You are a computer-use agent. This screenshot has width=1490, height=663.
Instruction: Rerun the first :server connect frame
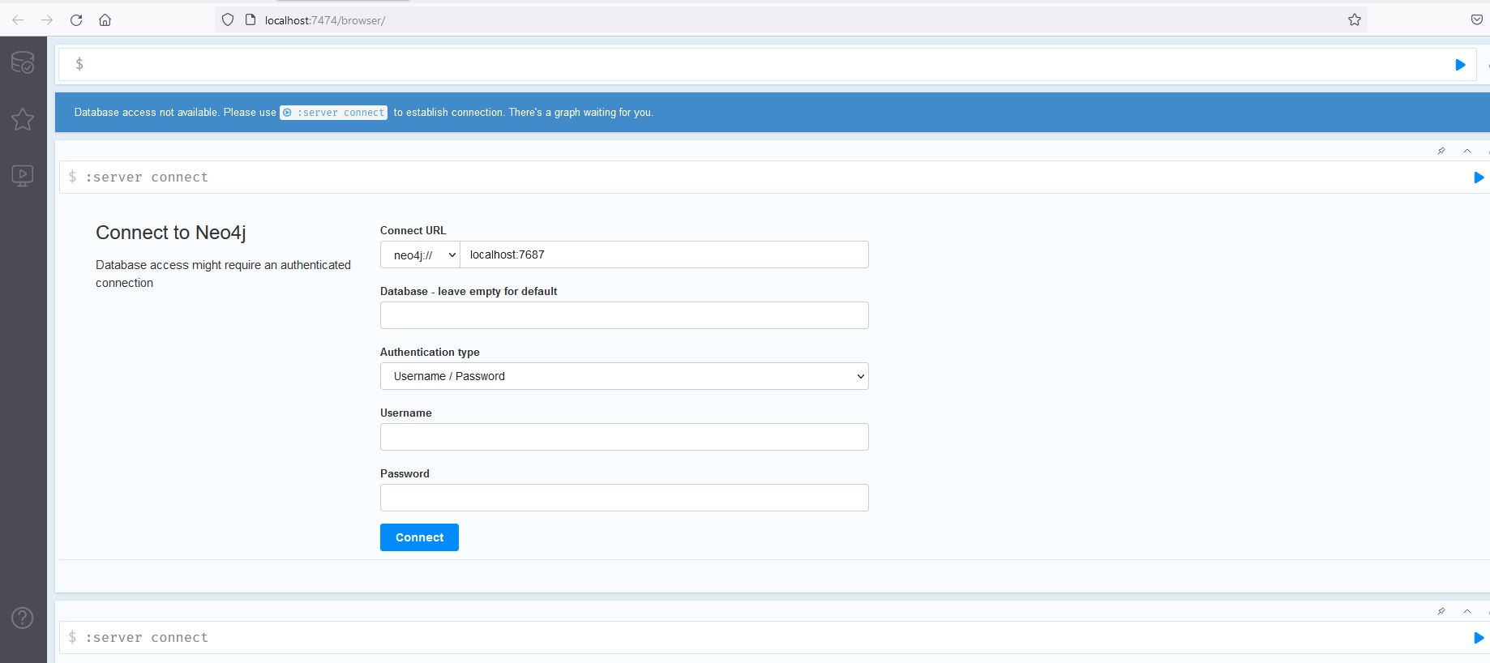1479,178
